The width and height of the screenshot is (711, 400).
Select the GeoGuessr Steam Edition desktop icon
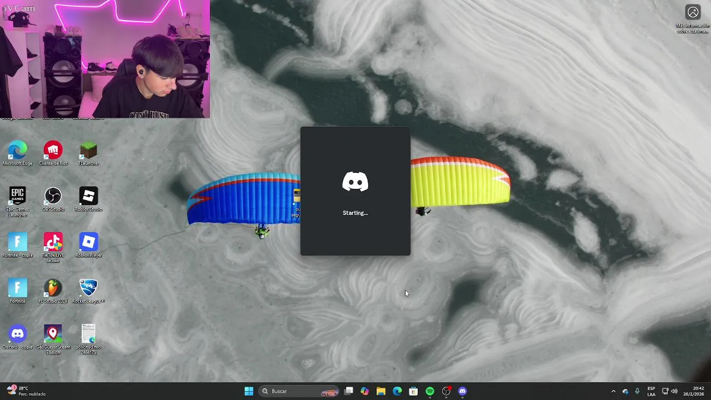click(x=53, y=339)
